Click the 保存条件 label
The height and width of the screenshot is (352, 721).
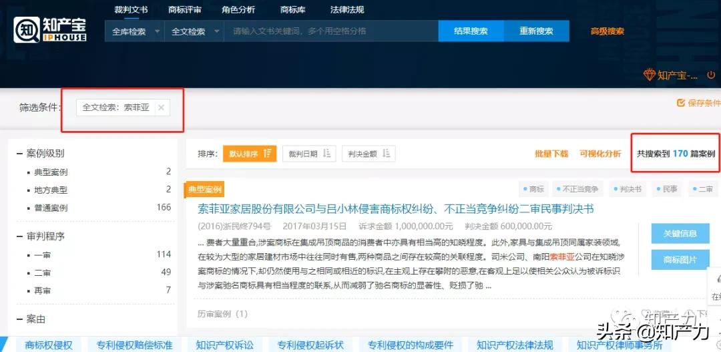pos(704,103)
